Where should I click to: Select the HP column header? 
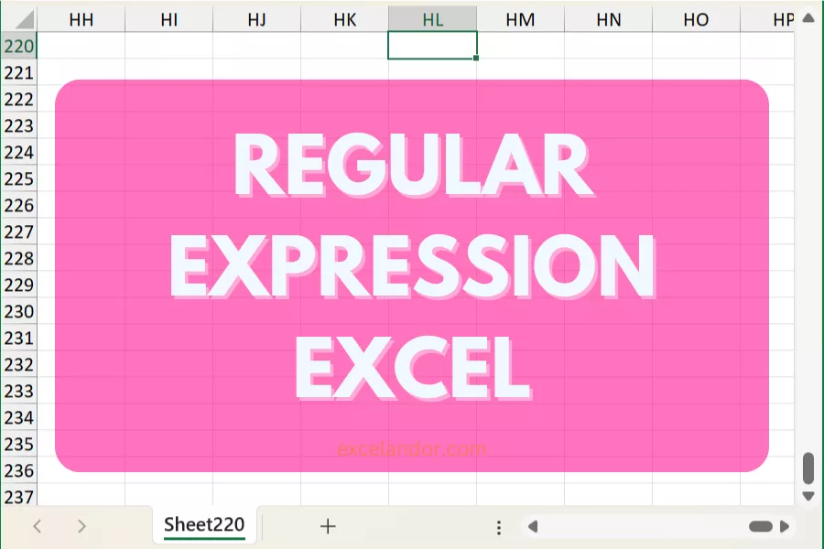(x=781, y=18)
